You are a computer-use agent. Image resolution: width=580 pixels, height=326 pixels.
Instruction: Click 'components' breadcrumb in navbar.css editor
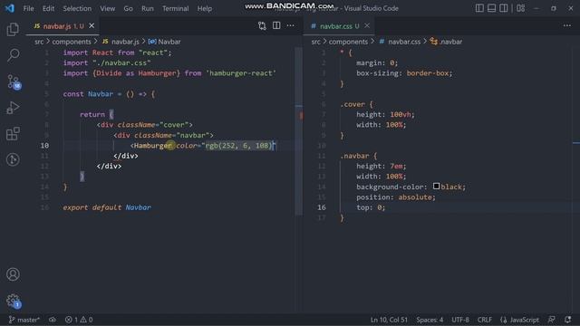click(348, 42)
